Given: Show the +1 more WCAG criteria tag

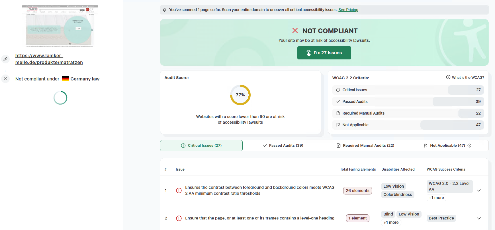Looking at the screenshot, I should [436, 198].
